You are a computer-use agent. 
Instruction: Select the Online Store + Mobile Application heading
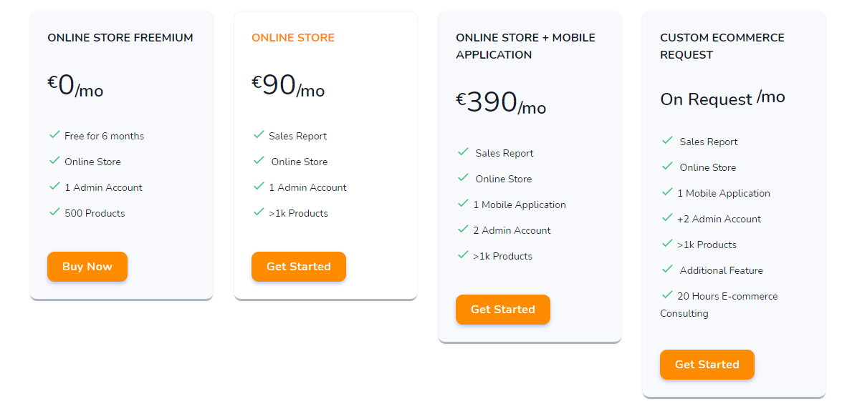[x=525, y=46]
